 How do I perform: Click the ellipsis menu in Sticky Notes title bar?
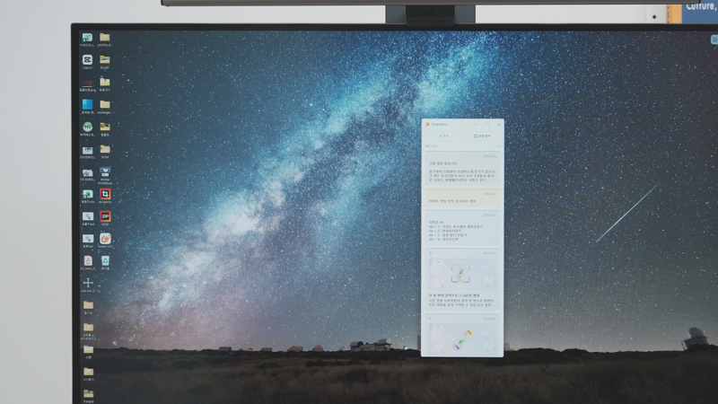pos(475,124)
